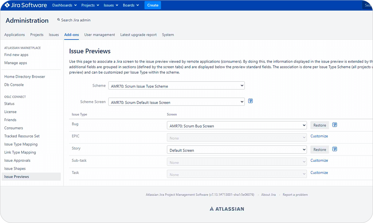Viewport: 373px width, 223px height.
Task: Switch to the Issues admin tab
Action: tap(54, 35)
